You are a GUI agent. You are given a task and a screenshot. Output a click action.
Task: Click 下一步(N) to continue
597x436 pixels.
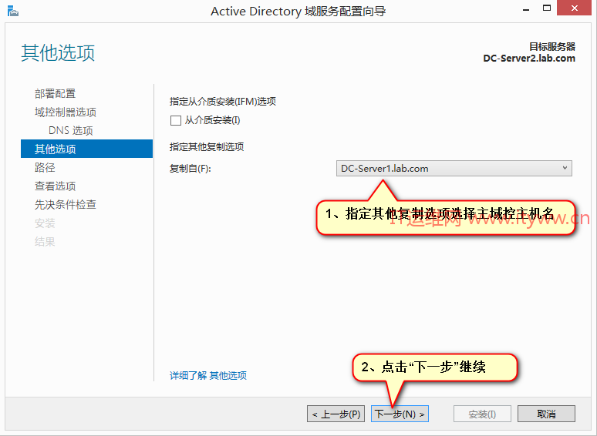[x=400, y=414]
